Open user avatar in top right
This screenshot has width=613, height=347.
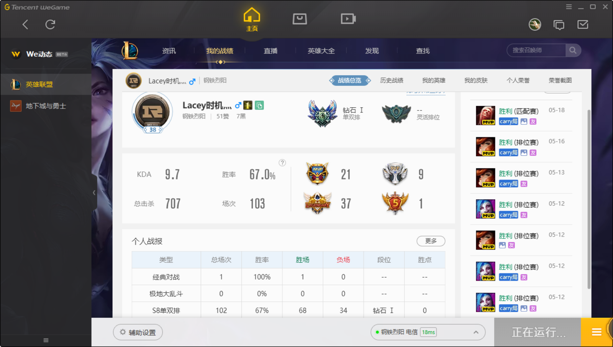click(x=535, y=25)
